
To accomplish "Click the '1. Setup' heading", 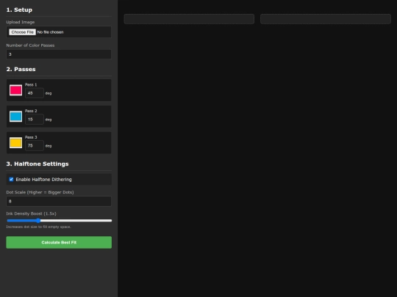I will pos(19,10).
